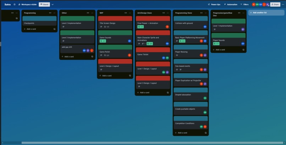The image size is (286, 145).
Task: Click Game Sounds checklist 2/2 badge
Action: (103, 41)
